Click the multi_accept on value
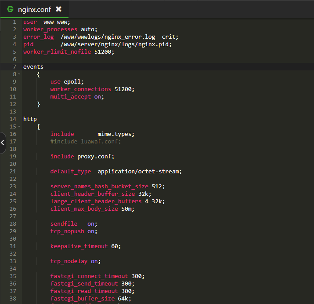 pos(98,97)
